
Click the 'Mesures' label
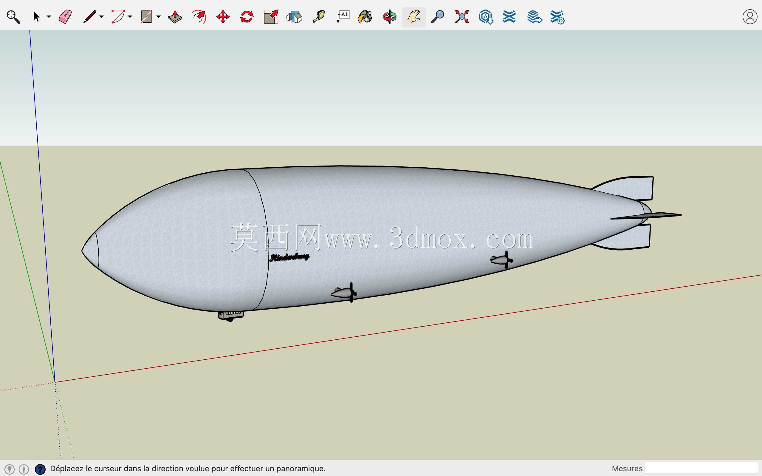(x=627, y=469)
